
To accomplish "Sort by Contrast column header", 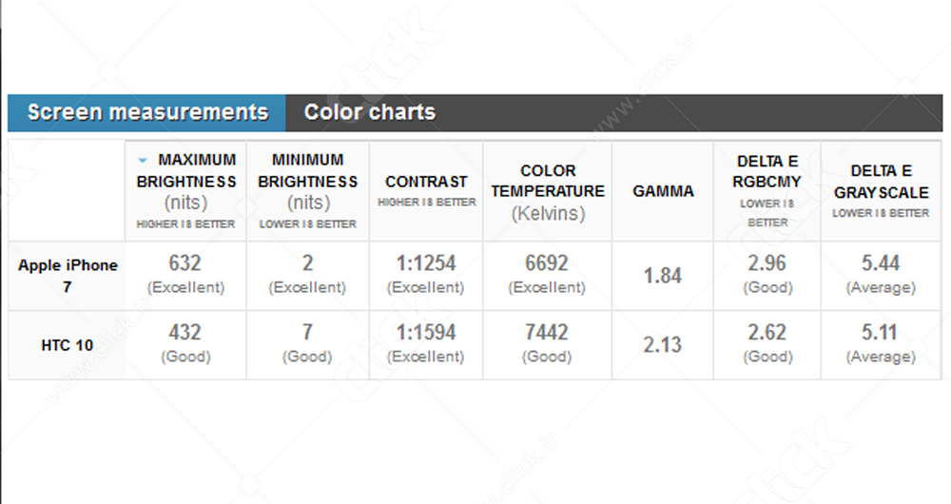I will (426, 182).
